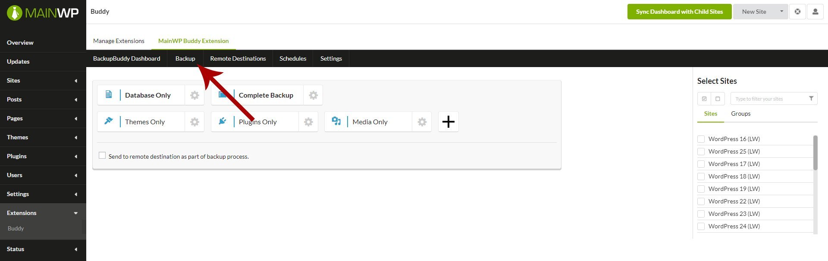Open the New Site dropdown arrow
Screen dimensions: 828x261
point(781,12)
